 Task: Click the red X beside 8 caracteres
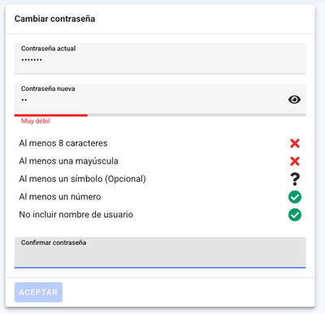295,143
